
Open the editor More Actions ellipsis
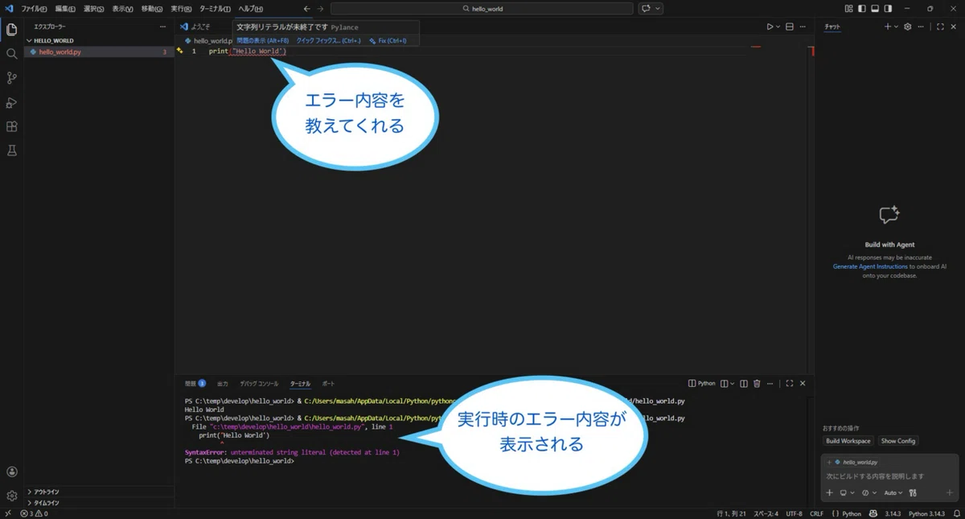(x=803, y=27)
